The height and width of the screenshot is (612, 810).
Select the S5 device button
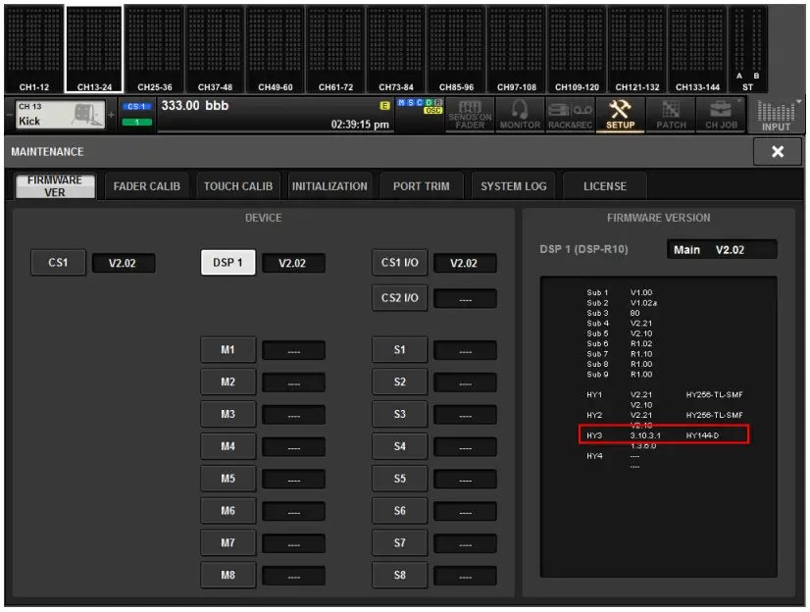tap(399, 479)
